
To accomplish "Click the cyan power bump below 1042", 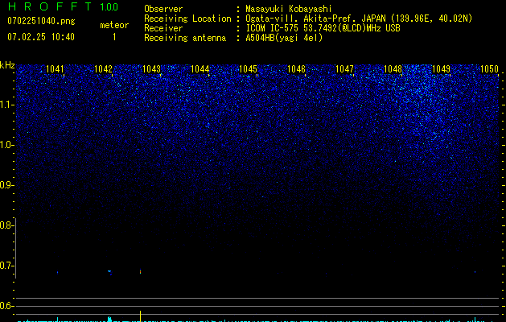I will (109, 319).
